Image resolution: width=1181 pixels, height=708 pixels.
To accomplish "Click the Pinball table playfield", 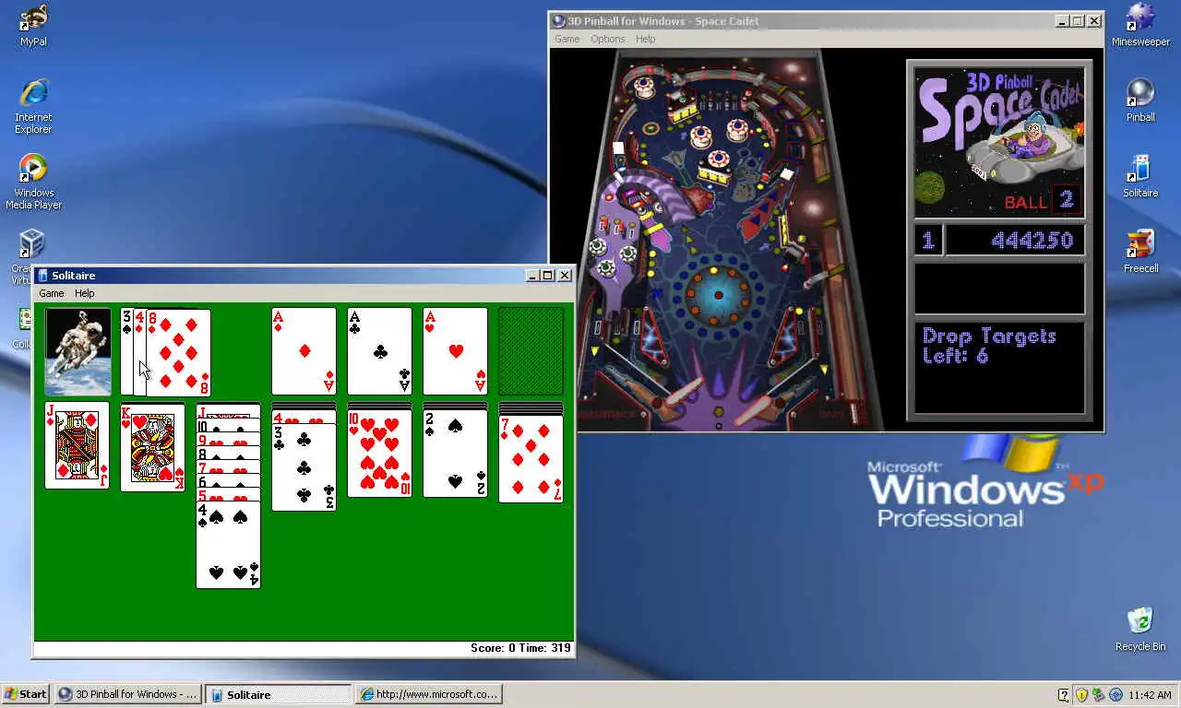I will pos(718,240).
